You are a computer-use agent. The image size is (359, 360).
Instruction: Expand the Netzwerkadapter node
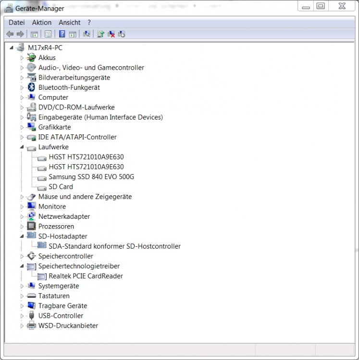coord(22,216)
